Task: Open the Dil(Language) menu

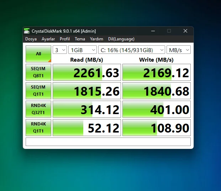Action: pos(121,39)
